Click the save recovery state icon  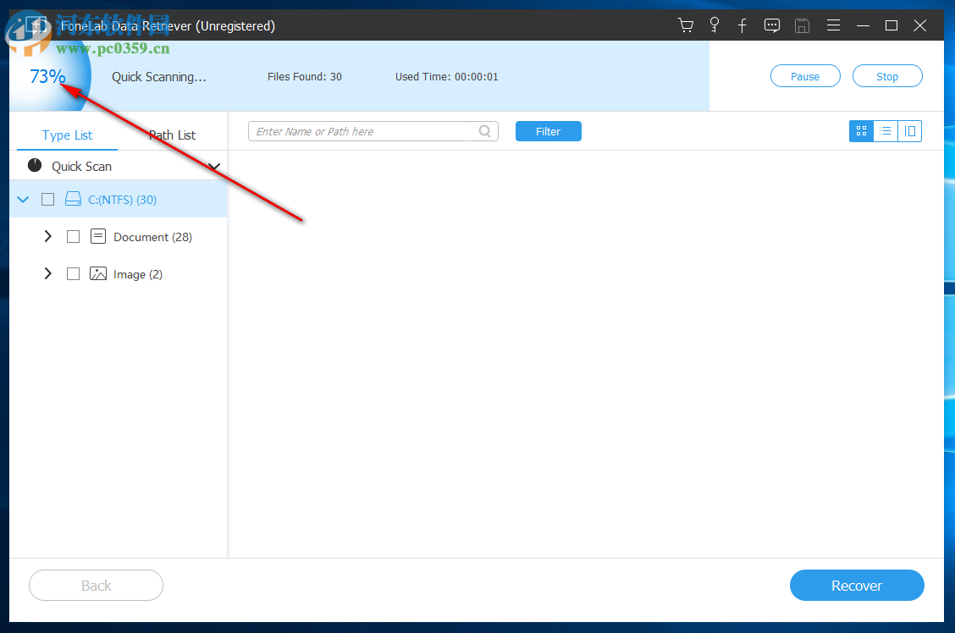pos(802,25)
